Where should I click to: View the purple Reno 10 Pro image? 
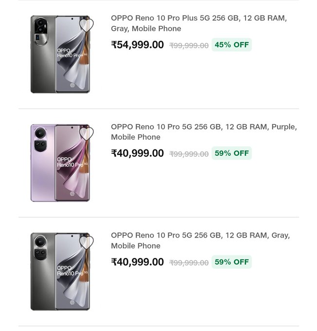(60, 163)
